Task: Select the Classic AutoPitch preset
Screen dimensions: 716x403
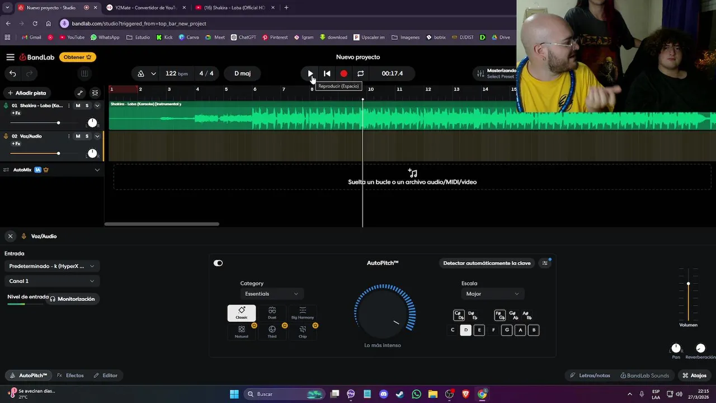Action: point(242,313)
